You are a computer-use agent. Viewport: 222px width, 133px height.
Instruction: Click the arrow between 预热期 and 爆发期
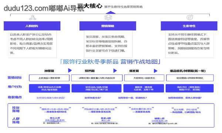point(115,71)
